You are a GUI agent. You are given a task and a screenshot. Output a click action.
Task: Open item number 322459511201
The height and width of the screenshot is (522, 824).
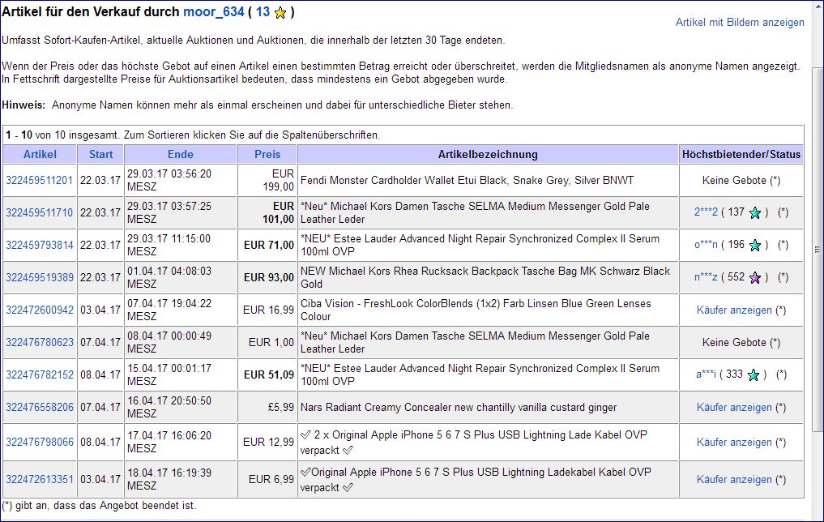click(40, 180)
